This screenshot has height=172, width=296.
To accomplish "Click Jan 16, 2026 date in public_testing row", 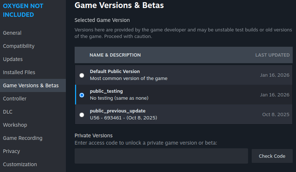I will [275, 95].
